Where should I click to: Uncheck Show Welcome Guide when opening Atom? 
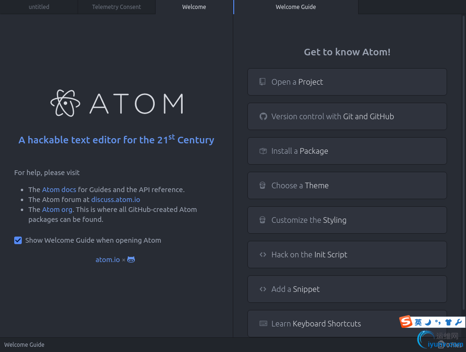(x=18, y=240)
